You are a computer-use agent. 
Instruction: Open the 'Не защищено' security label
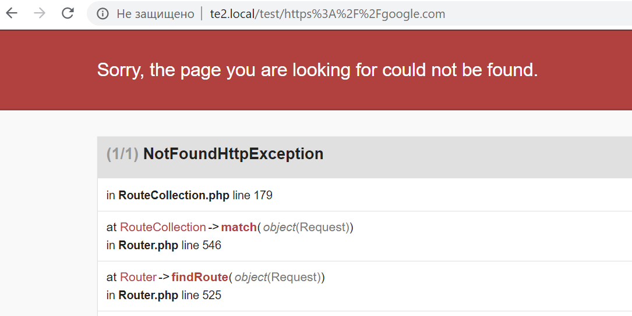[155, 14]
